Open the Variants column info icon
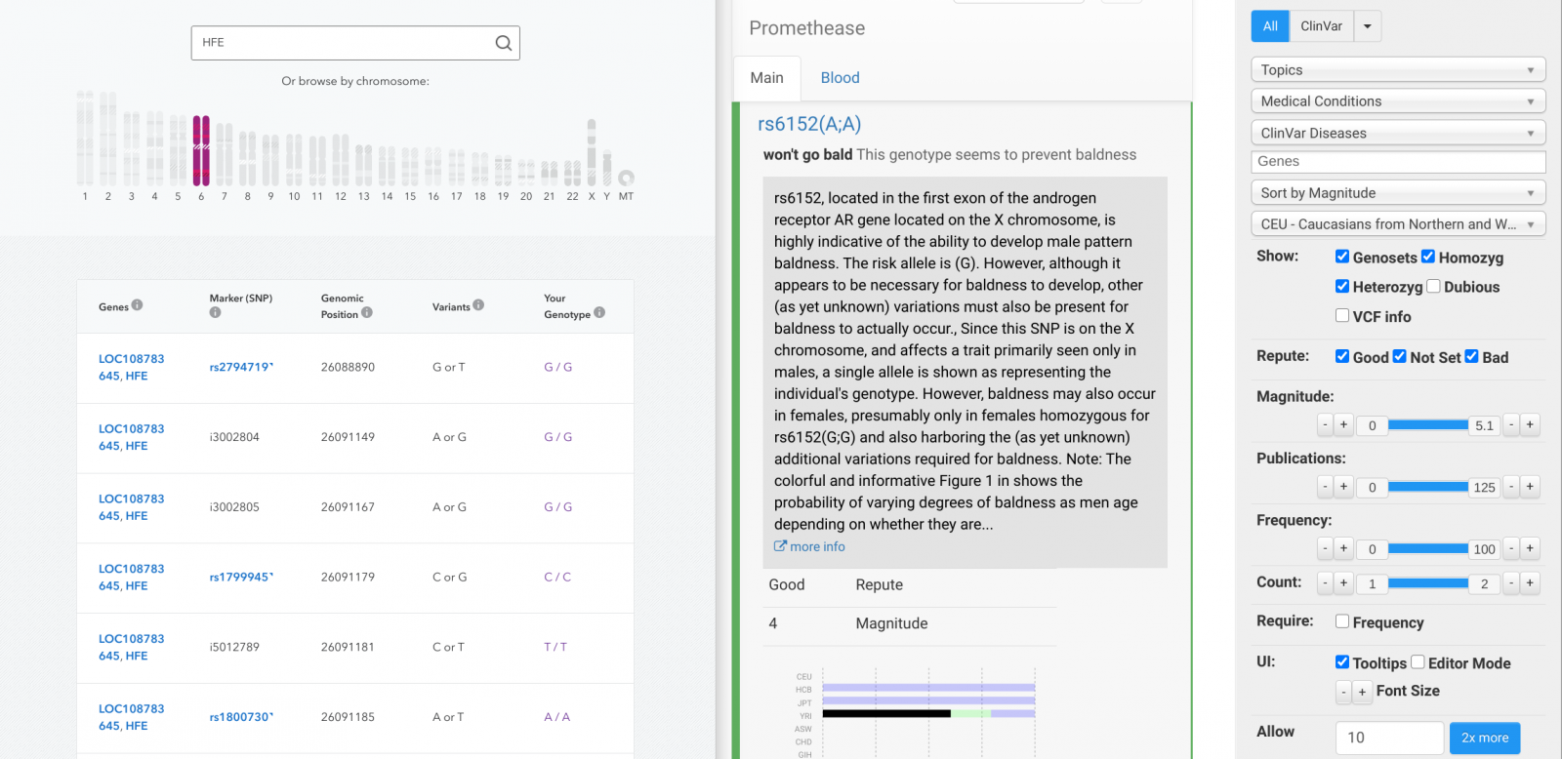Image resolution: width=1562 pixels, height=759 pixels. coord(478,305)
